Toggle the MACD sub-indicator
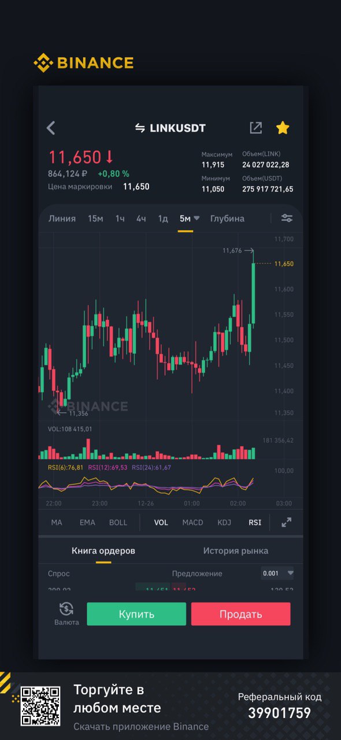 coord(192,522)
